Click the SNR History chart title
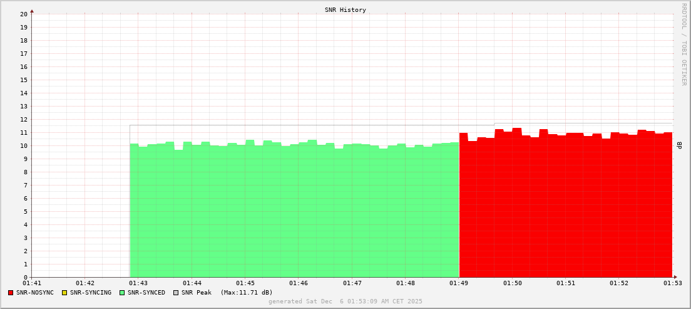691x309 pixels. point(345,10)
